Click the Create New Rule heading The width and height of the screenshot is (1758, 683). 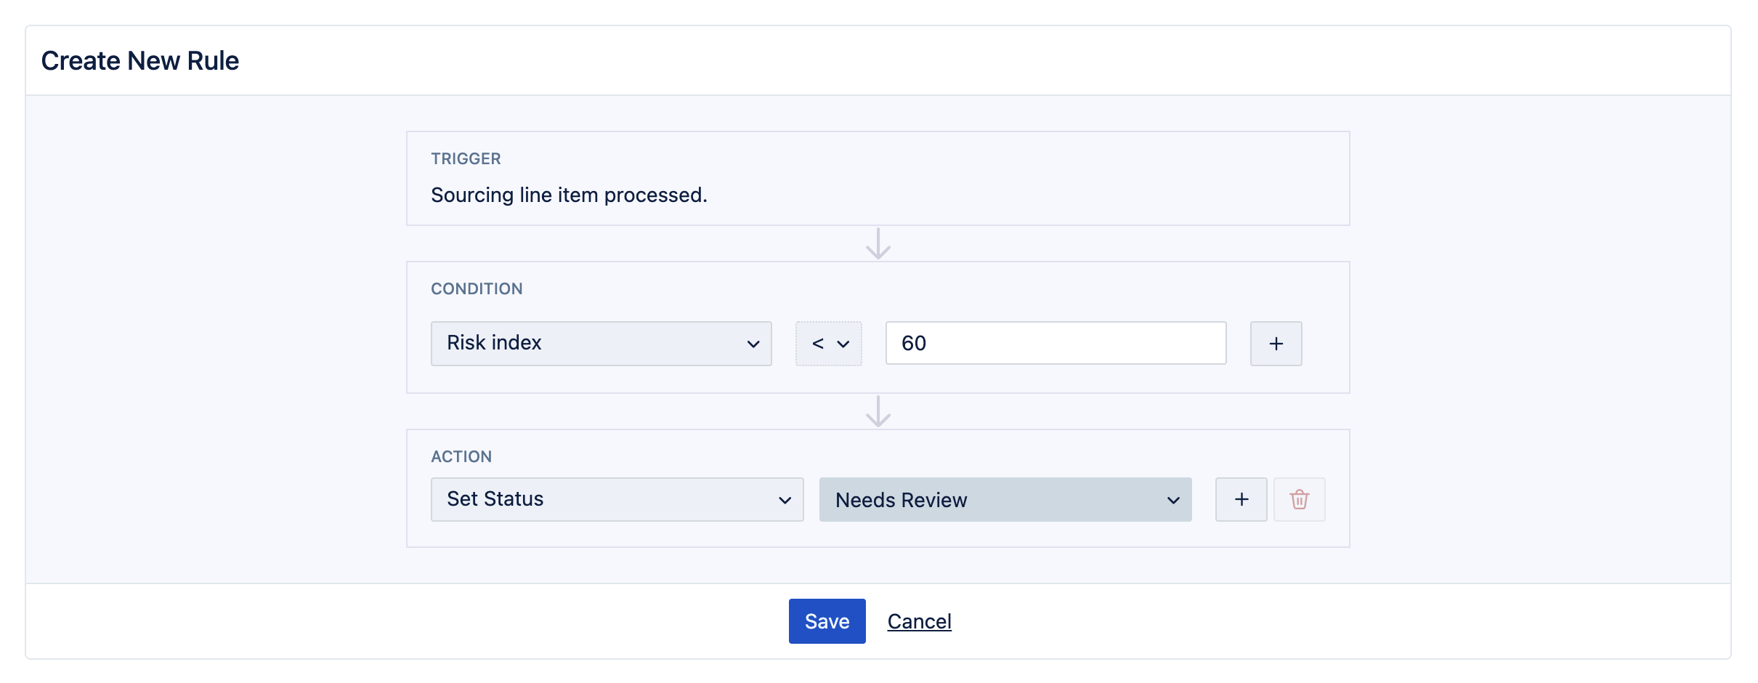click(x=140, y=61)
